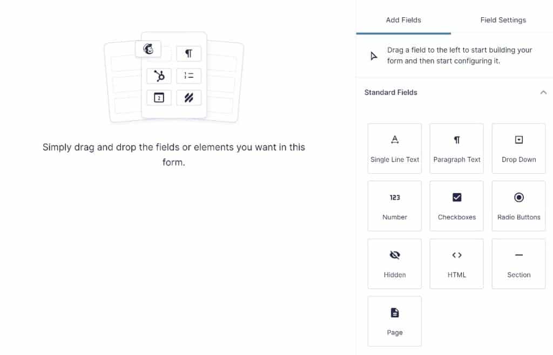
Task: Add a Page break field
Action: point(394,321)
